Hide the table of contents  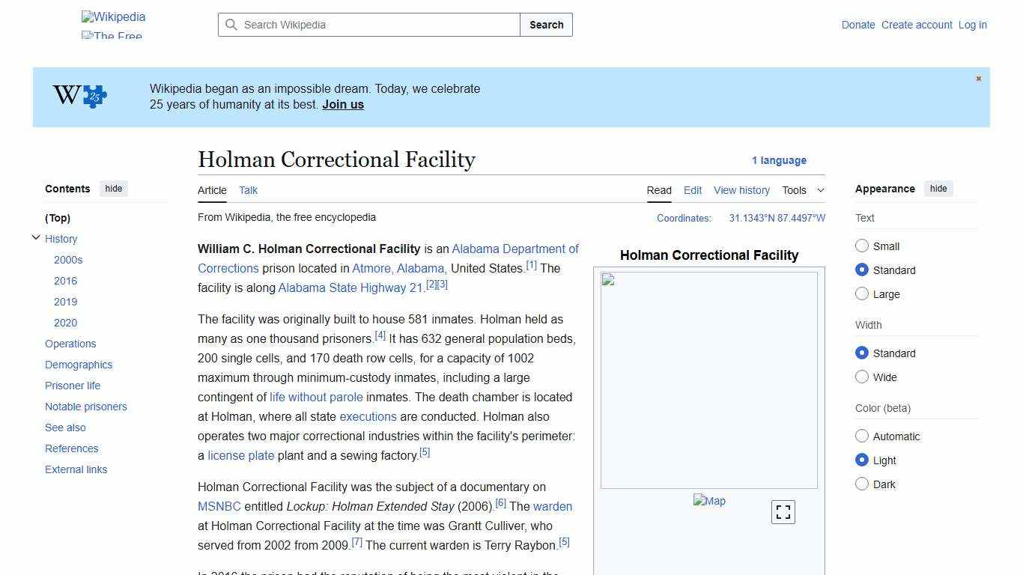click(113, 189)
